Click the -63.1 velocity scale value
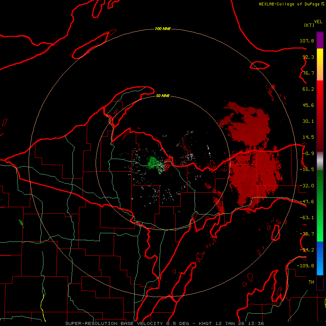326x326 pixels. [307, 218]
